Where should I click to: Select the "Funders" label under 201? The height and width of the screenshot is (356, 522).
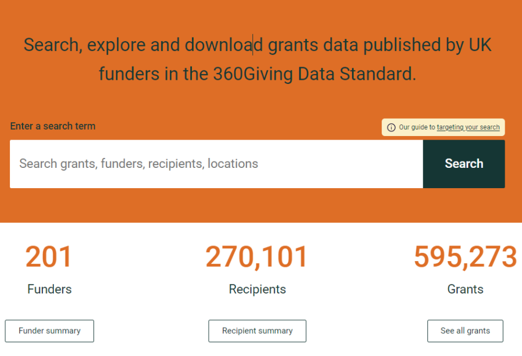tap(49, 289)
